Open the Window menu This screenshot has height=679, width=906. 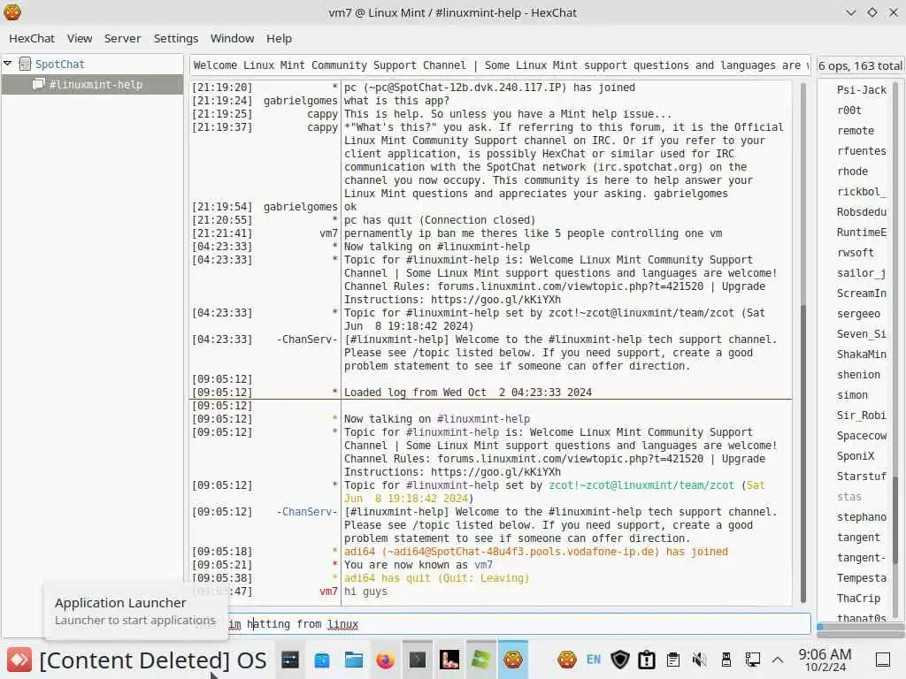pyautogui.click(x=232, y=38)
